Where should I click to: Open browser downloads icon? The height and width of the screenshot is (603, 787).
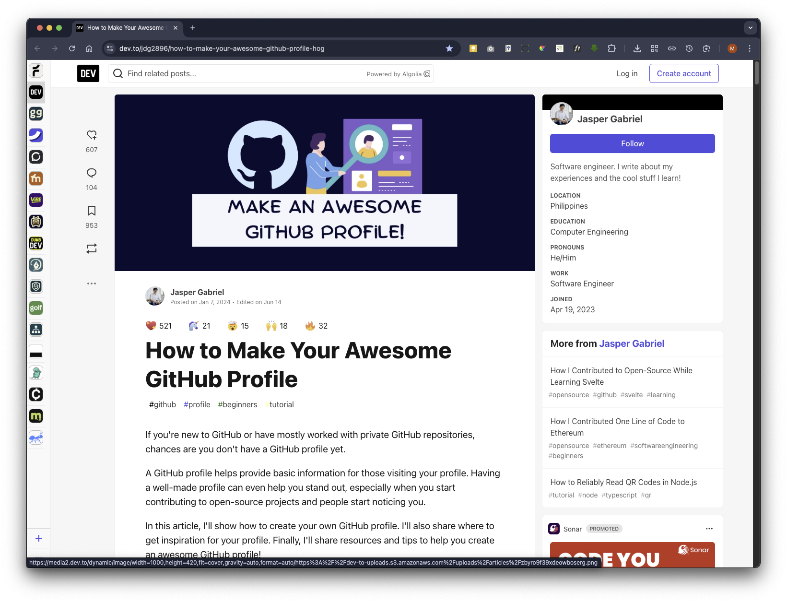pos(637,48)
